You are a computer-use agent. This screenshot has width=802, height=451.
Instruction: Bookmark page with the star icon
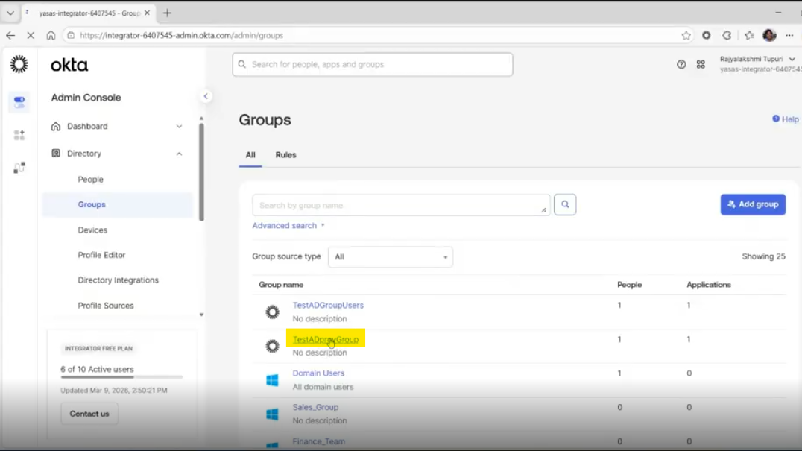[686, 35]
